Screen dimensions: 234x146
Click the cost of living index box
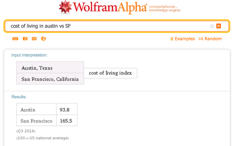(111, 73)
